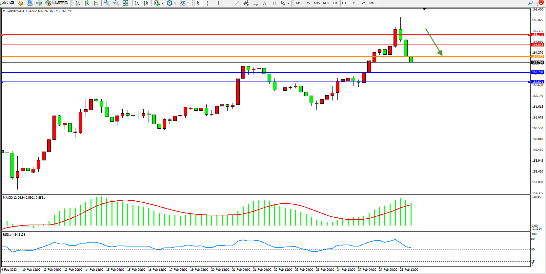Toggle bar chart display mode
This screenshot has width=546, height=274.
[x=78, y=3]
